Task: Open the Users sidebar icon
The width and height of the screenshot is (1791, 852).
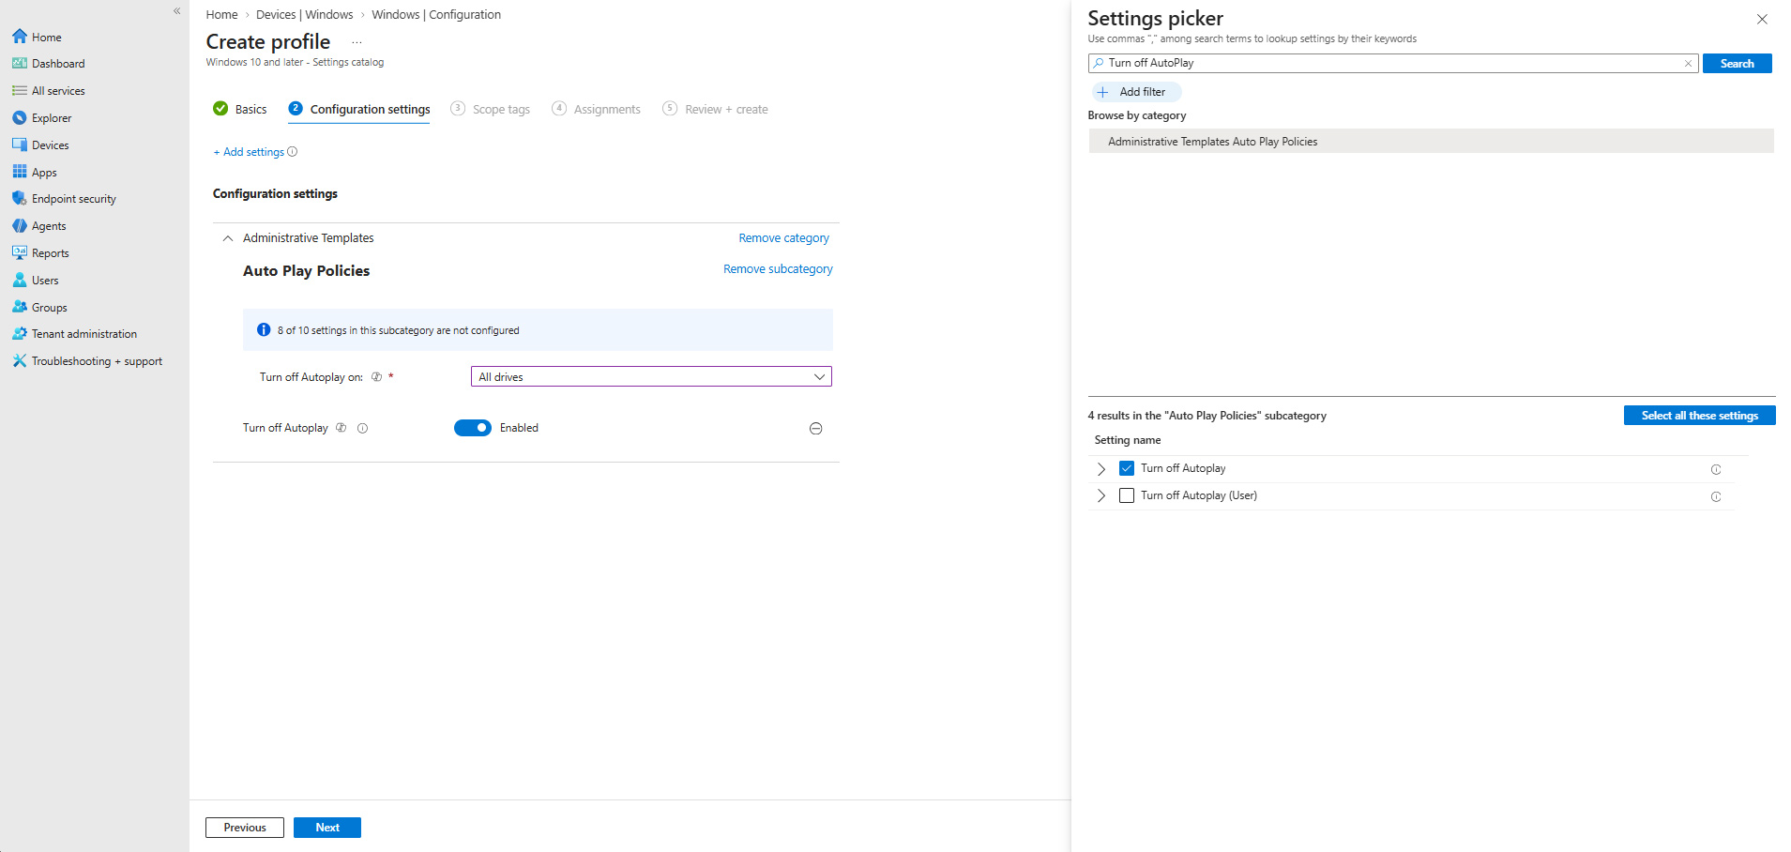Action: (x=20, y=280)
